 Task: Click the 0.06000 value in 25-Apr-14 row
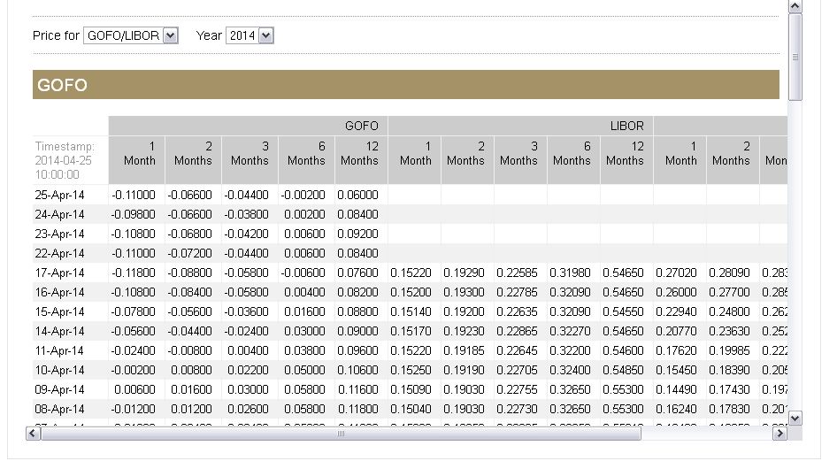357,195
